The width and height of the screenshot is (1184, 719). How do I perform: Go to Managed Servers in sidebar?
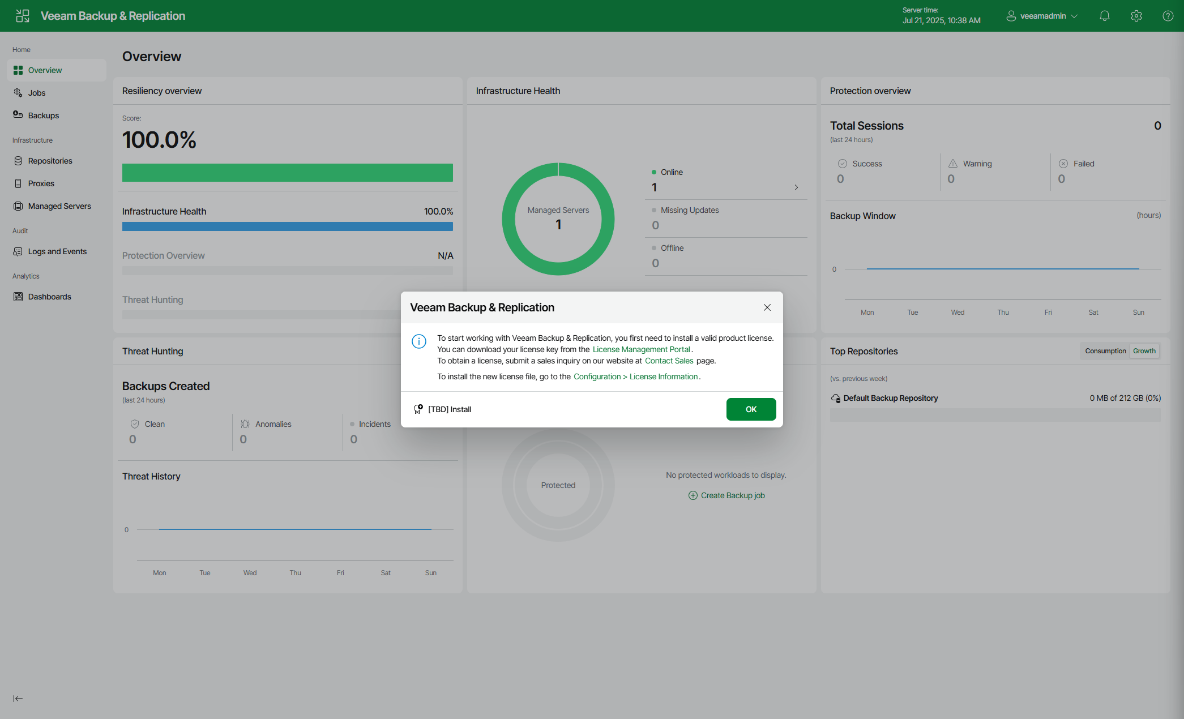[59, 206]
